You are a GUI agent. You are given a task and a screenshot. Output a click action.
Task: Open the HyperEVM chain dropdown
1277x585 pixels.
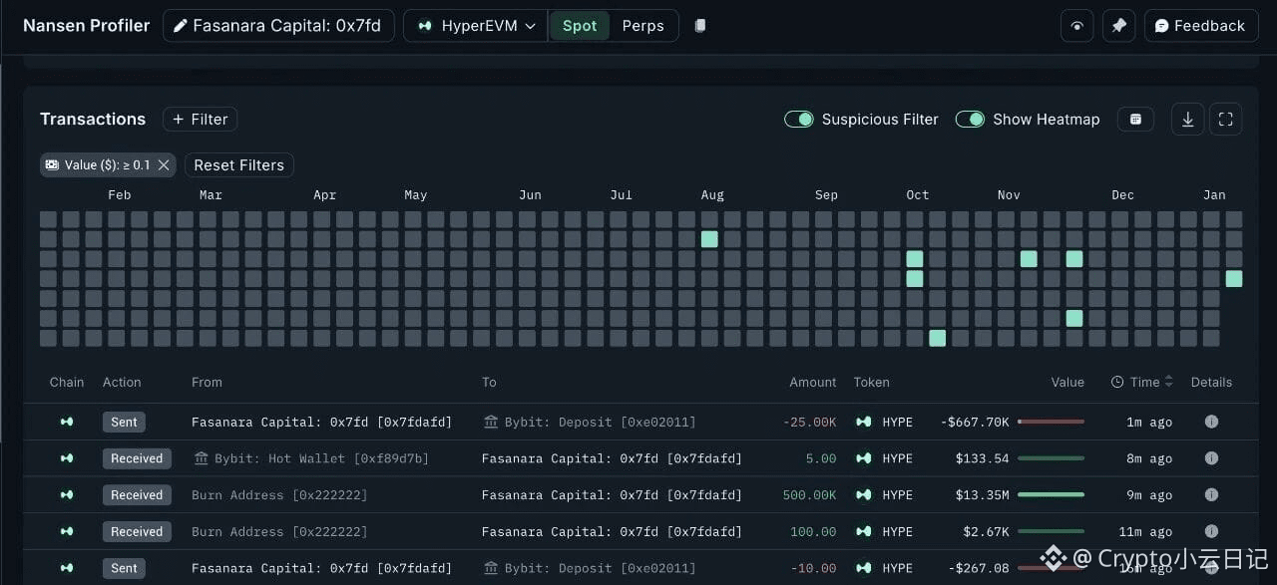click(476, 26)
